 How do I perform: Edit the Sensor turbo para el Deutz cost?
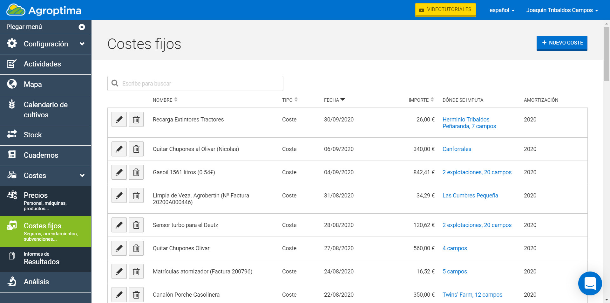[x=119, y=225]
